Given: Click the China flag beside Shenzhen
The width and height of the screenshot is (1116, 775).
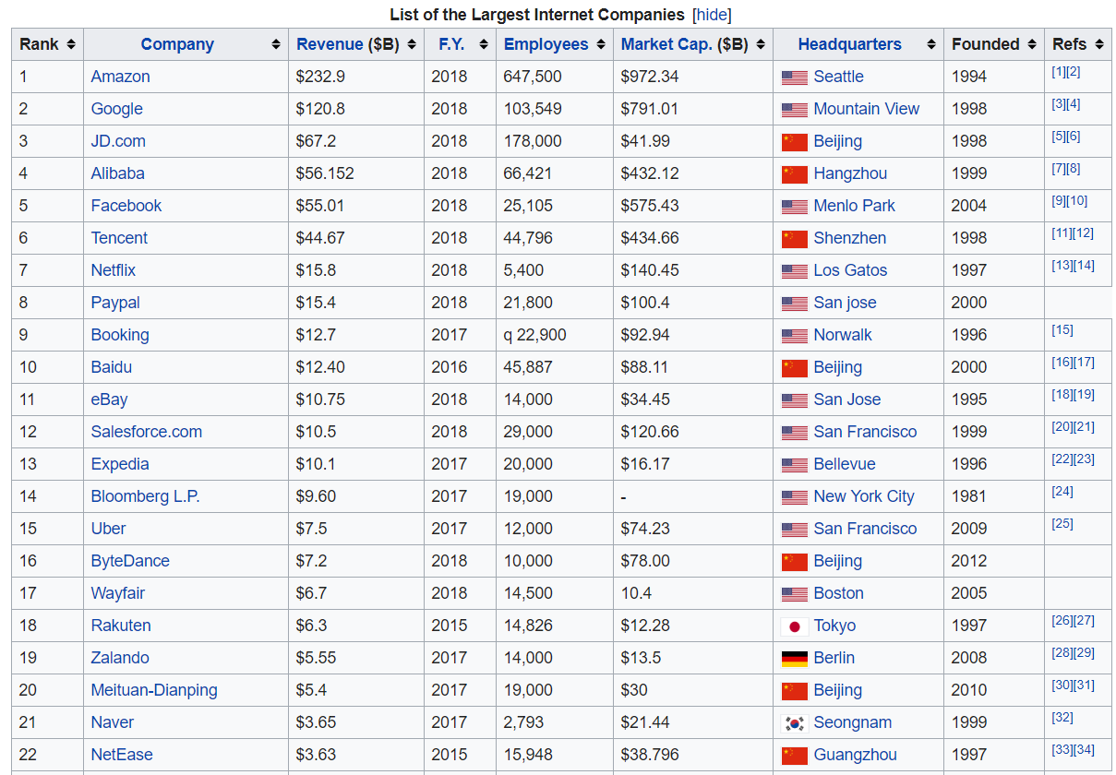Looking at the screenshot, I should pos(794,239).
